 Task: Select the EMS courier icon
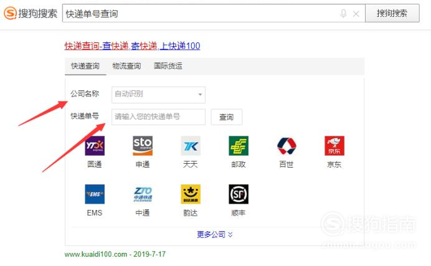[x=95, y=194]
